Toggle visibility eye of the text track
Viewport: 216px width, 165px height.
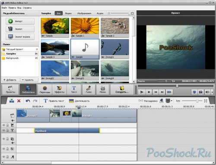pyautogui.click(x=4, y=130)
